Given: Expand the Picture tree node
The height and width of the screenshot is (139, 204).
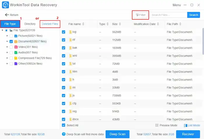Looking at the screenshot, I should 7,36.
